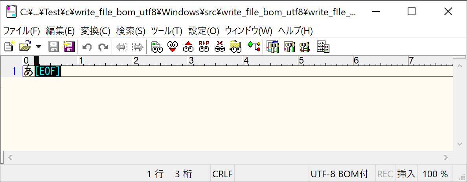Screen dimensions: 467x182
Task: Click the last toolbar list-grid icon
Action: [323, 47]
